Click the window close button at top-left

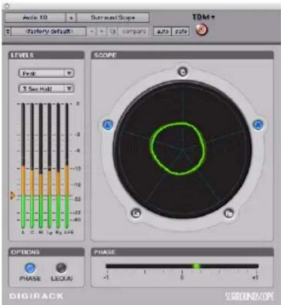(x=7, y=6)
